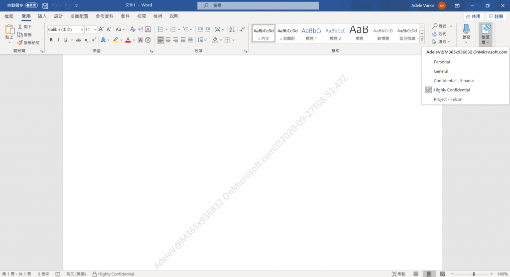510x277 pixels.
Task: Open shading paint bucket
Action: click(x=215, y=40)
